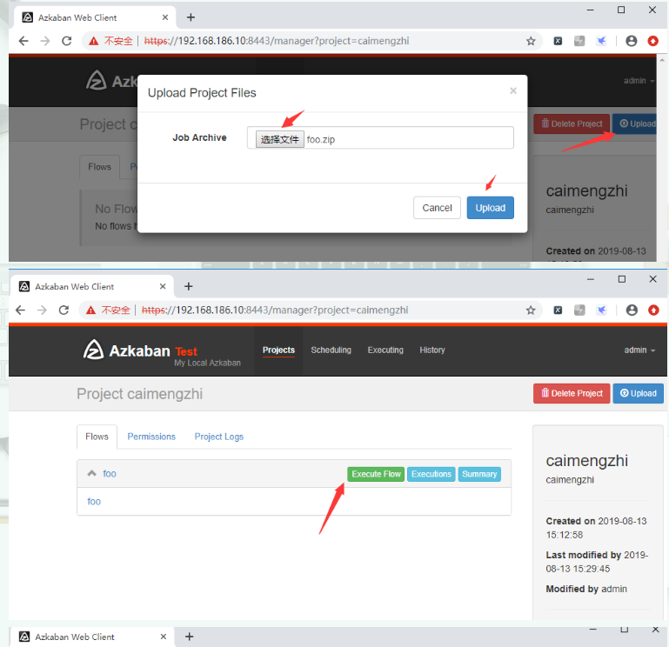Click address bar URL in top browser
The image size is (669, 647).
coord(277,41)
